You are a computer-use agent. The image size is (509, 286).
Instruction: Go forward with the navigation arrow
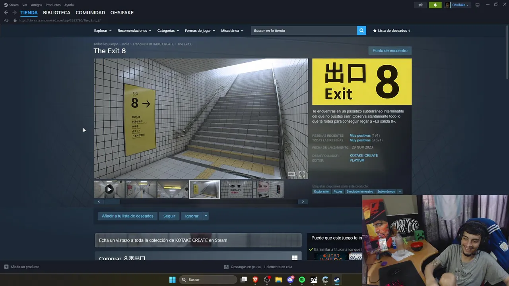(x=14, y=13)
